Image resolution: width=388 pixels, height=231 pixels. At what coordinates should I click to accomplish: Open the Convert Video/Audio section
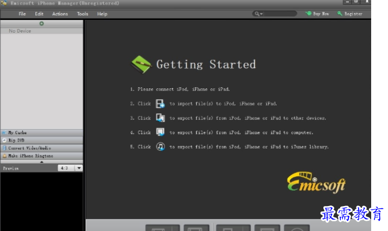[41, 148]
